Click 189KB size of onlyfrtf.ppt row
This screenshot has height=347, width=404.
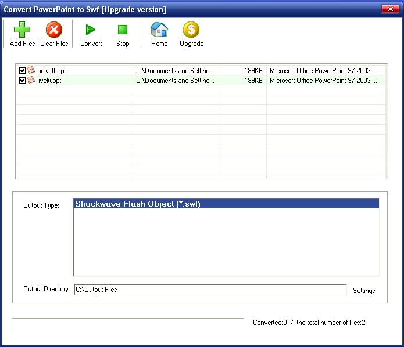click(253, 70)
